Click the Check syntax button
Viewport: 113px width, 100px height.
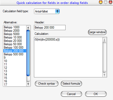(x=47, y=84)
